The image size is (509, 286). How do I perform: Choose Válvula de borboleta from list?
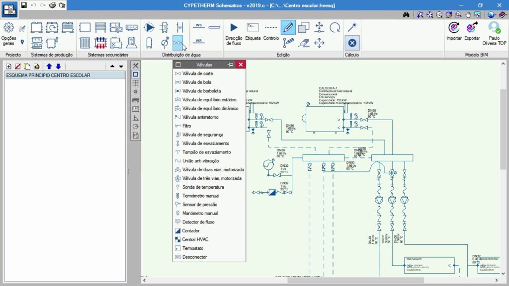click(x=200, y=91)
